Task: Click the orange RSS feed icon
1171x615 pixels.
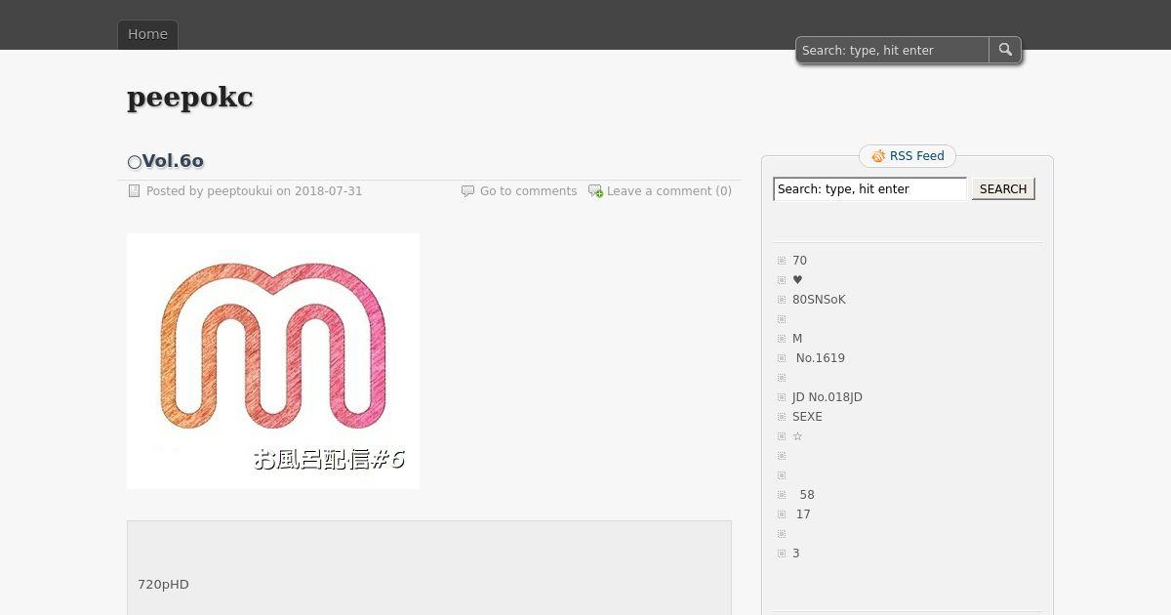Action: click(878, 156)
